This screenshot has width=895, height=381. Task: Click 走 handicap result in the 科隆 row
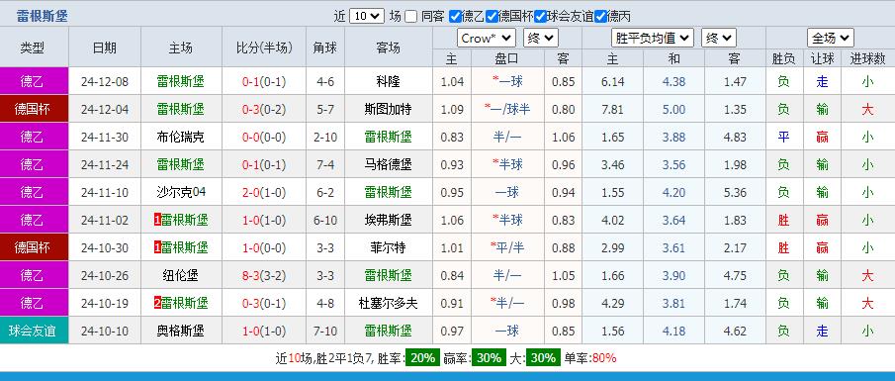(822, 81)
